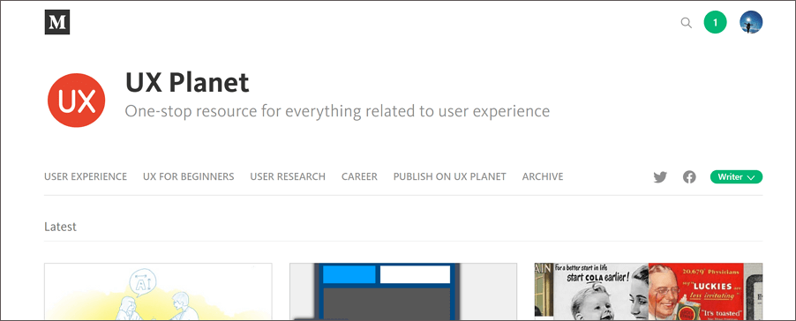Click the One-stop resource tagline text
Image resolution: width=796 pixels, height=321 pixels.
[337, 111]
